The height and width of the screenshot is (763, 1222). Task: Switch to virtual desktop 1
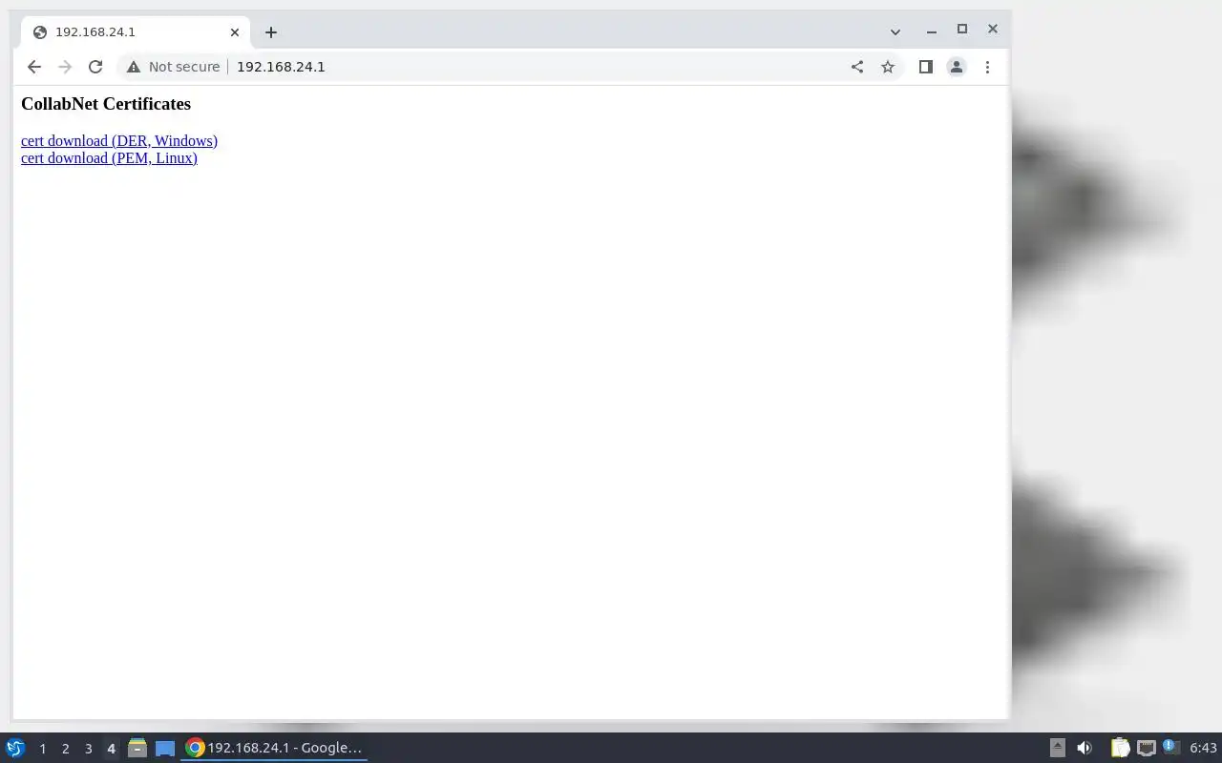click(42, 749)
